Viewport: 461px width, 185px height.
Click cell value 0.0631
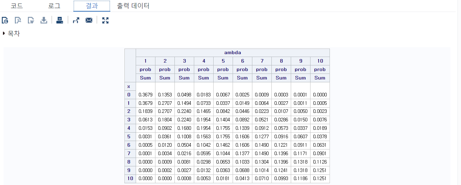click(x=320, y=145)
